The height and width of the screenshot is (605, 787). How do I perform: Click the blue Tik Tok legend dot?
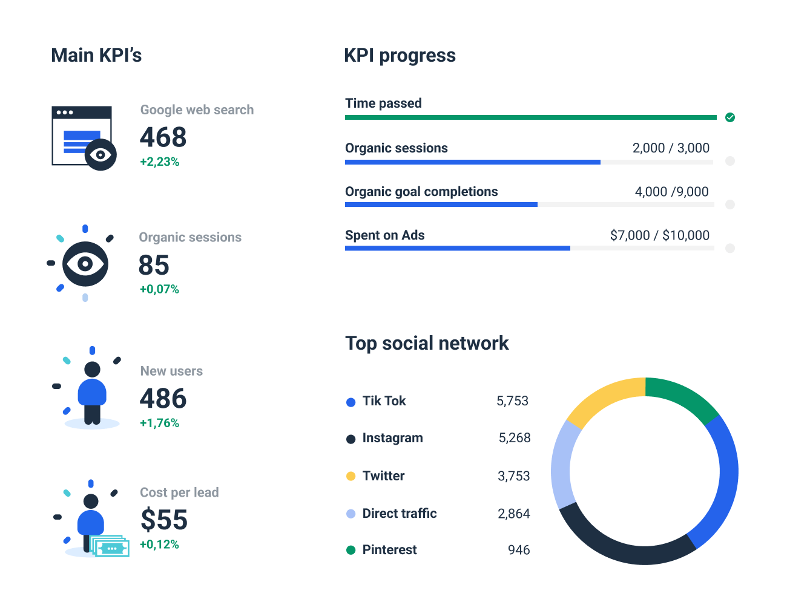(x=351, y=402)
